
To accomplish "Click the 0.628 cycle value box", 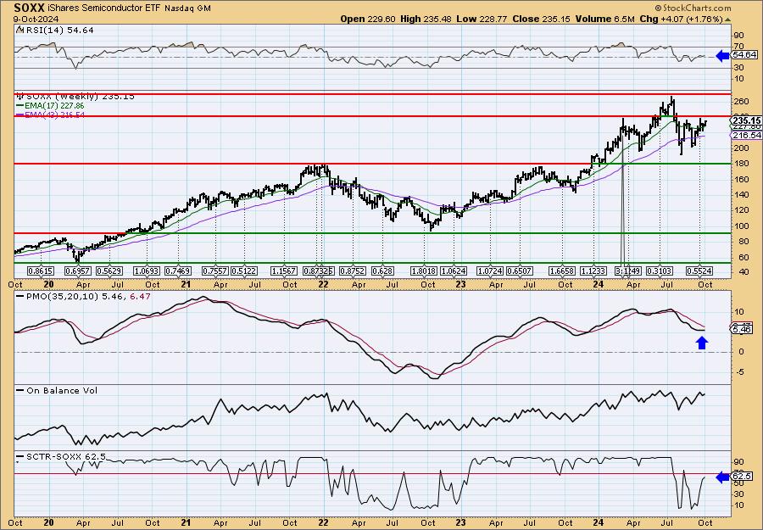I will click(x=382, y=271).
